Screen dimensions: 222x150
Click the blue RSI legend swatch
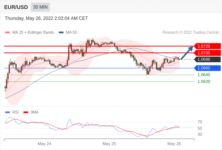[x=8, y=112]
